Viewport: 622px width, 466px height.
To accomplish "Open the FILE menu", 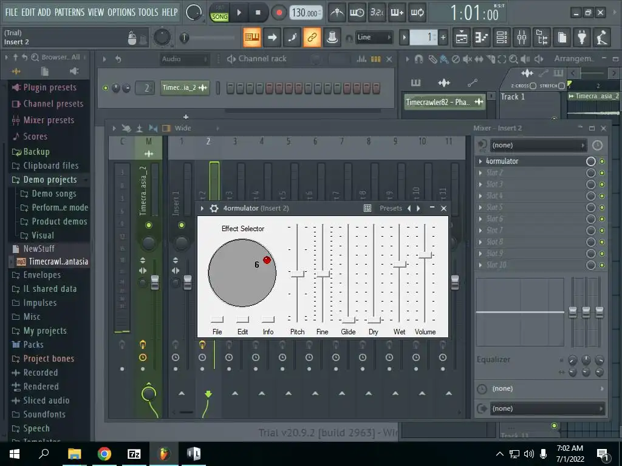I will point(11,12).
